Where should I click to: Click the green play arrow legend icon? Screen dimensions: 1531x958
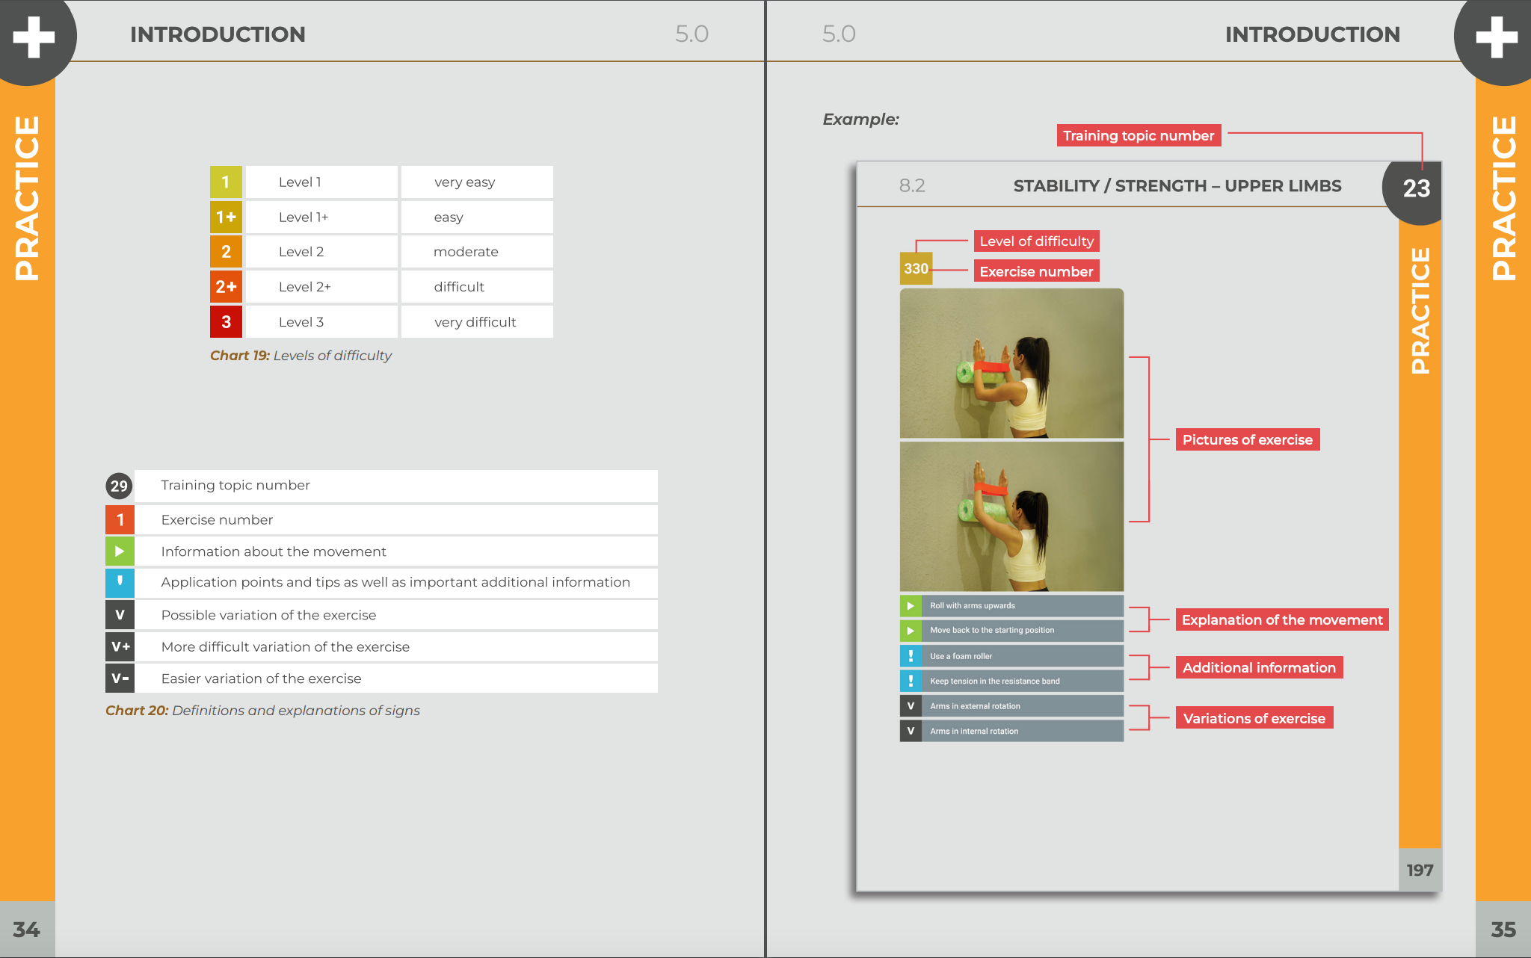coord(120,551)
